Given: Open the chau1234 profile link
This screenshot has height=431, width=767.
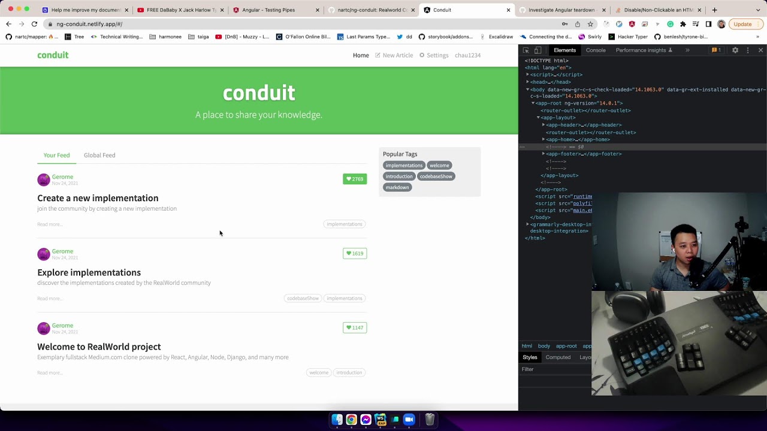Looking at the screenshot, I should [x=467, y=55].
